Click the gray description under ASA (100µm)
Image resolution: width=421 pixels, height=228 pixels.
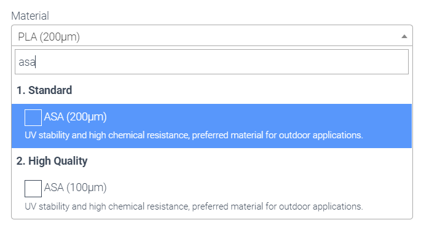[x=194, y=206]
